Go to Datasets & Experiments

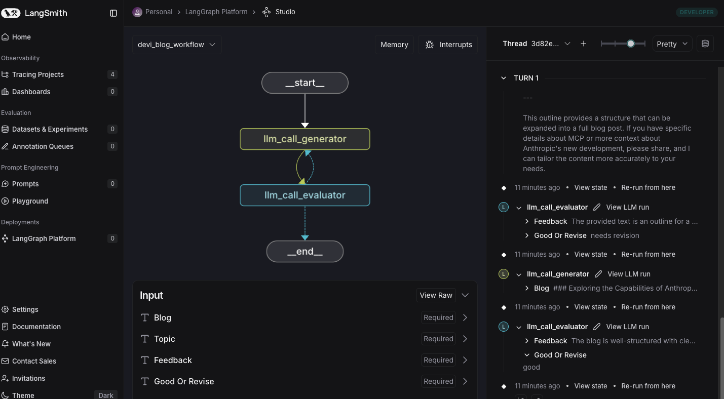pyautogui.click(x=50, y=129)
